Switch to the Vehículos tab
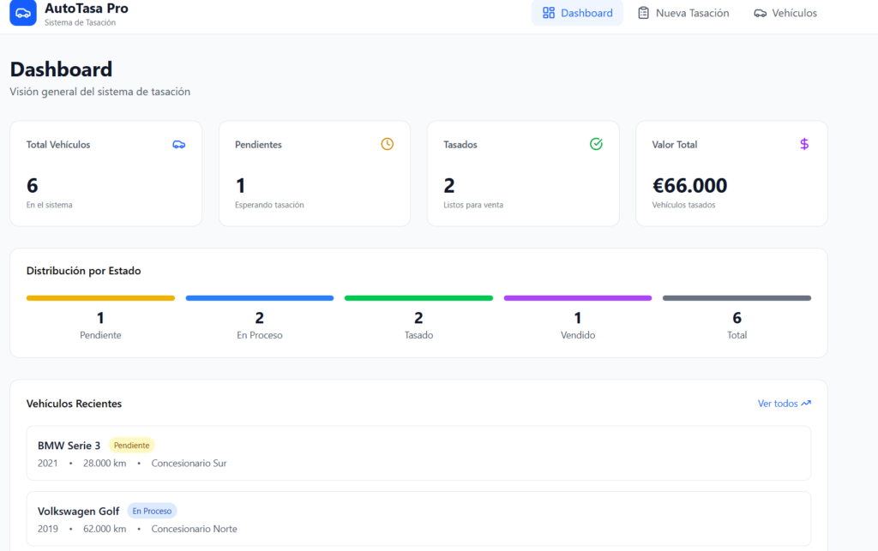878x551 pixels. pos(785,13)
